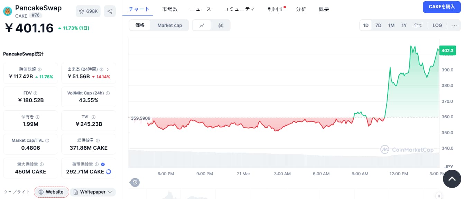Switch to the candlestick chart icon
Screen dimensions: 464x199
coord(221,25)
